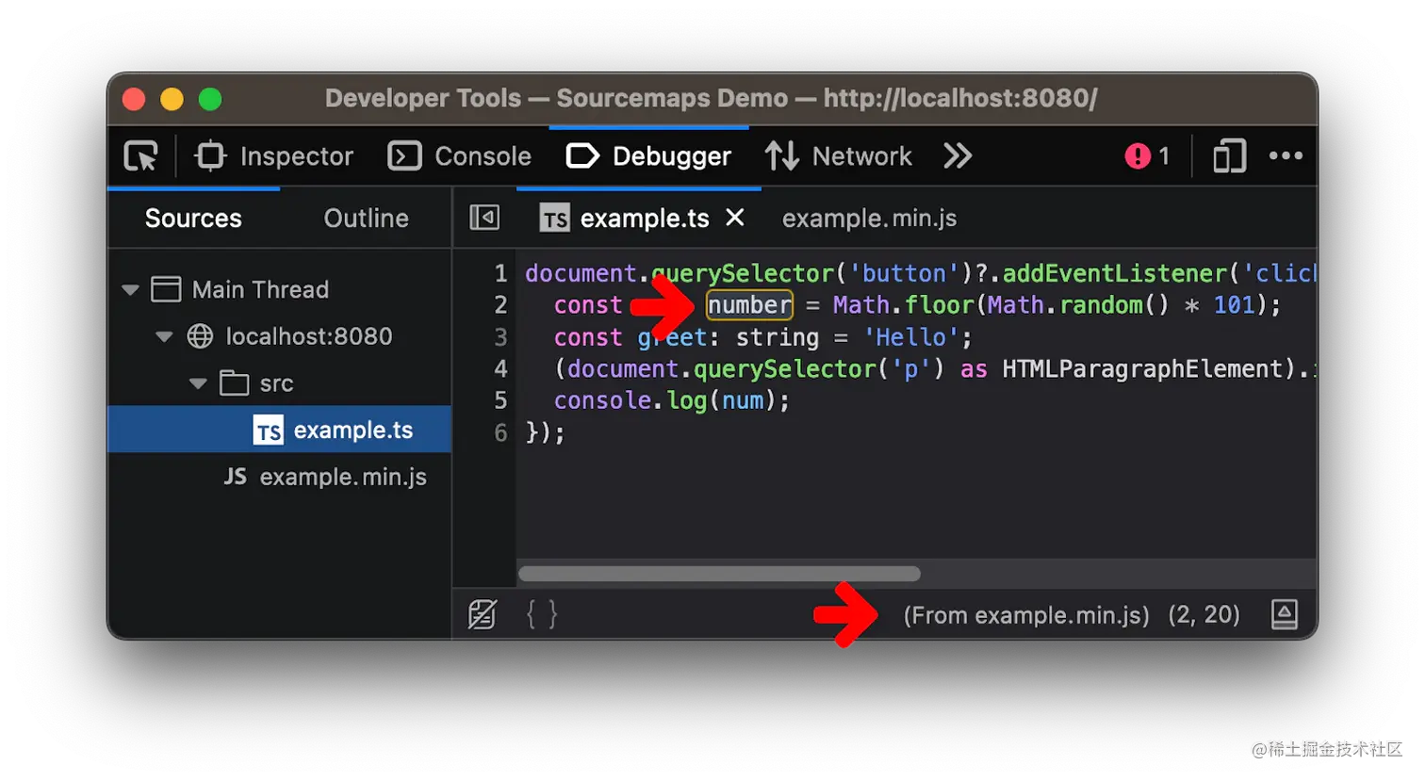Click the horizontal editor scrollbar
The height and width of the screenshot is (781, 1425).
click(x=719, y=574)
